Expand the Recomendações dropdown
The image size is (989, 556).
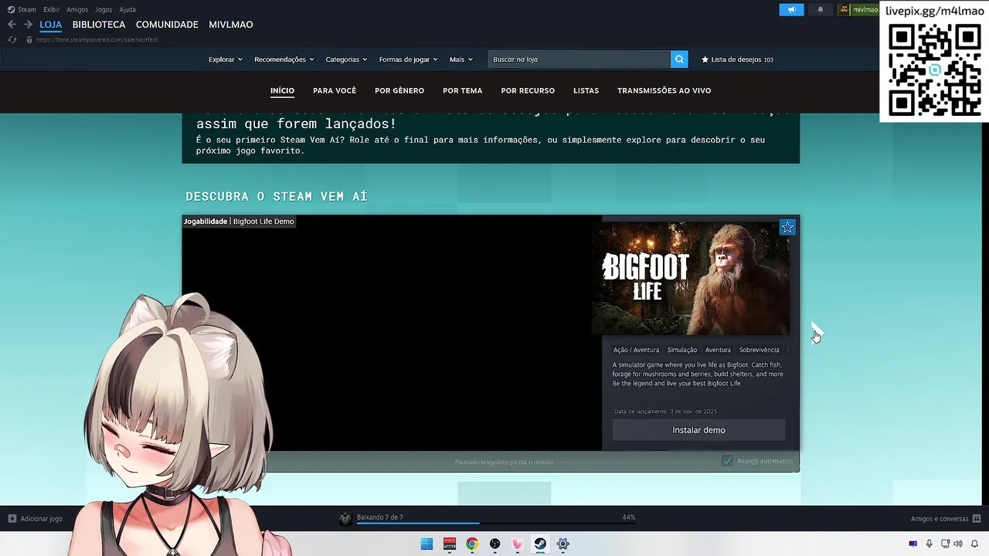click(284, 59)
